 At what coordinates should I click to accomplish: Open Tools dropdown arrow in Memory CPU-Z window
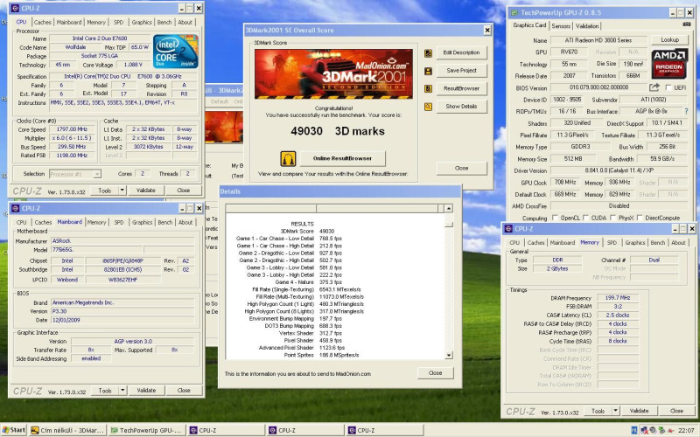tap(616, 411)
